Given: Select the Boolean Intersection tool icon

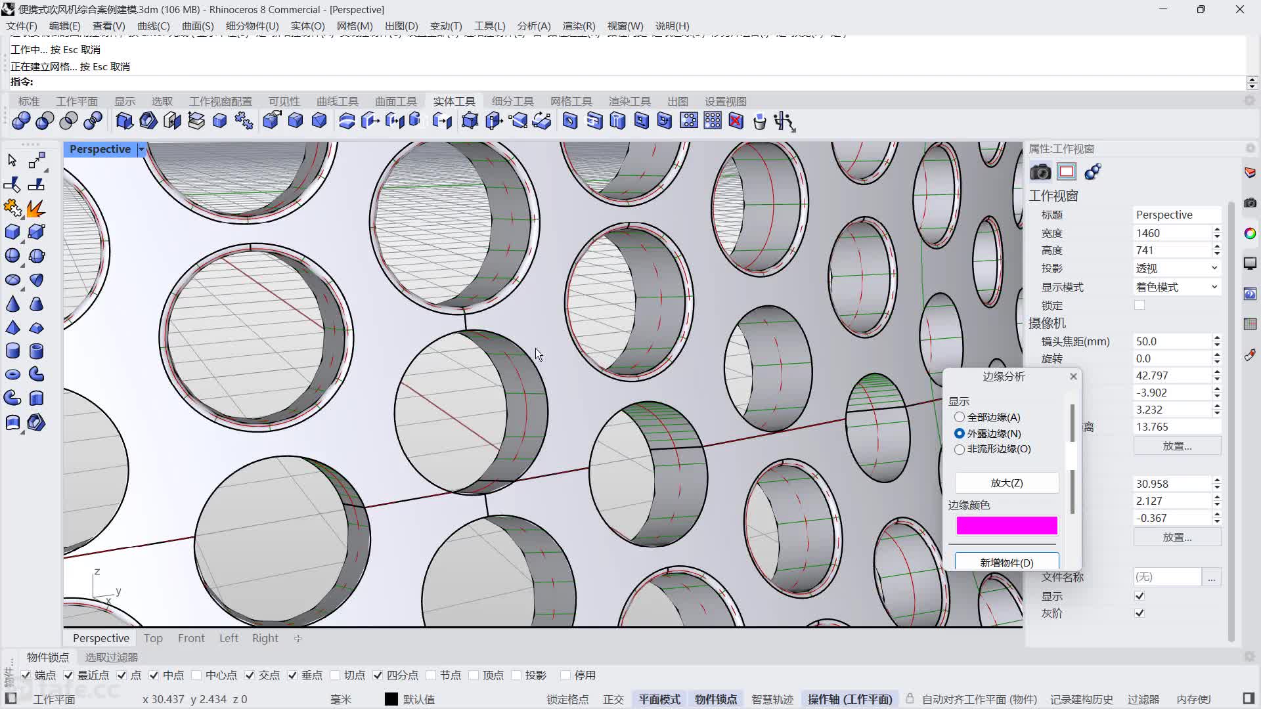Looking at the screenshot, I should (x=68, y=121).
